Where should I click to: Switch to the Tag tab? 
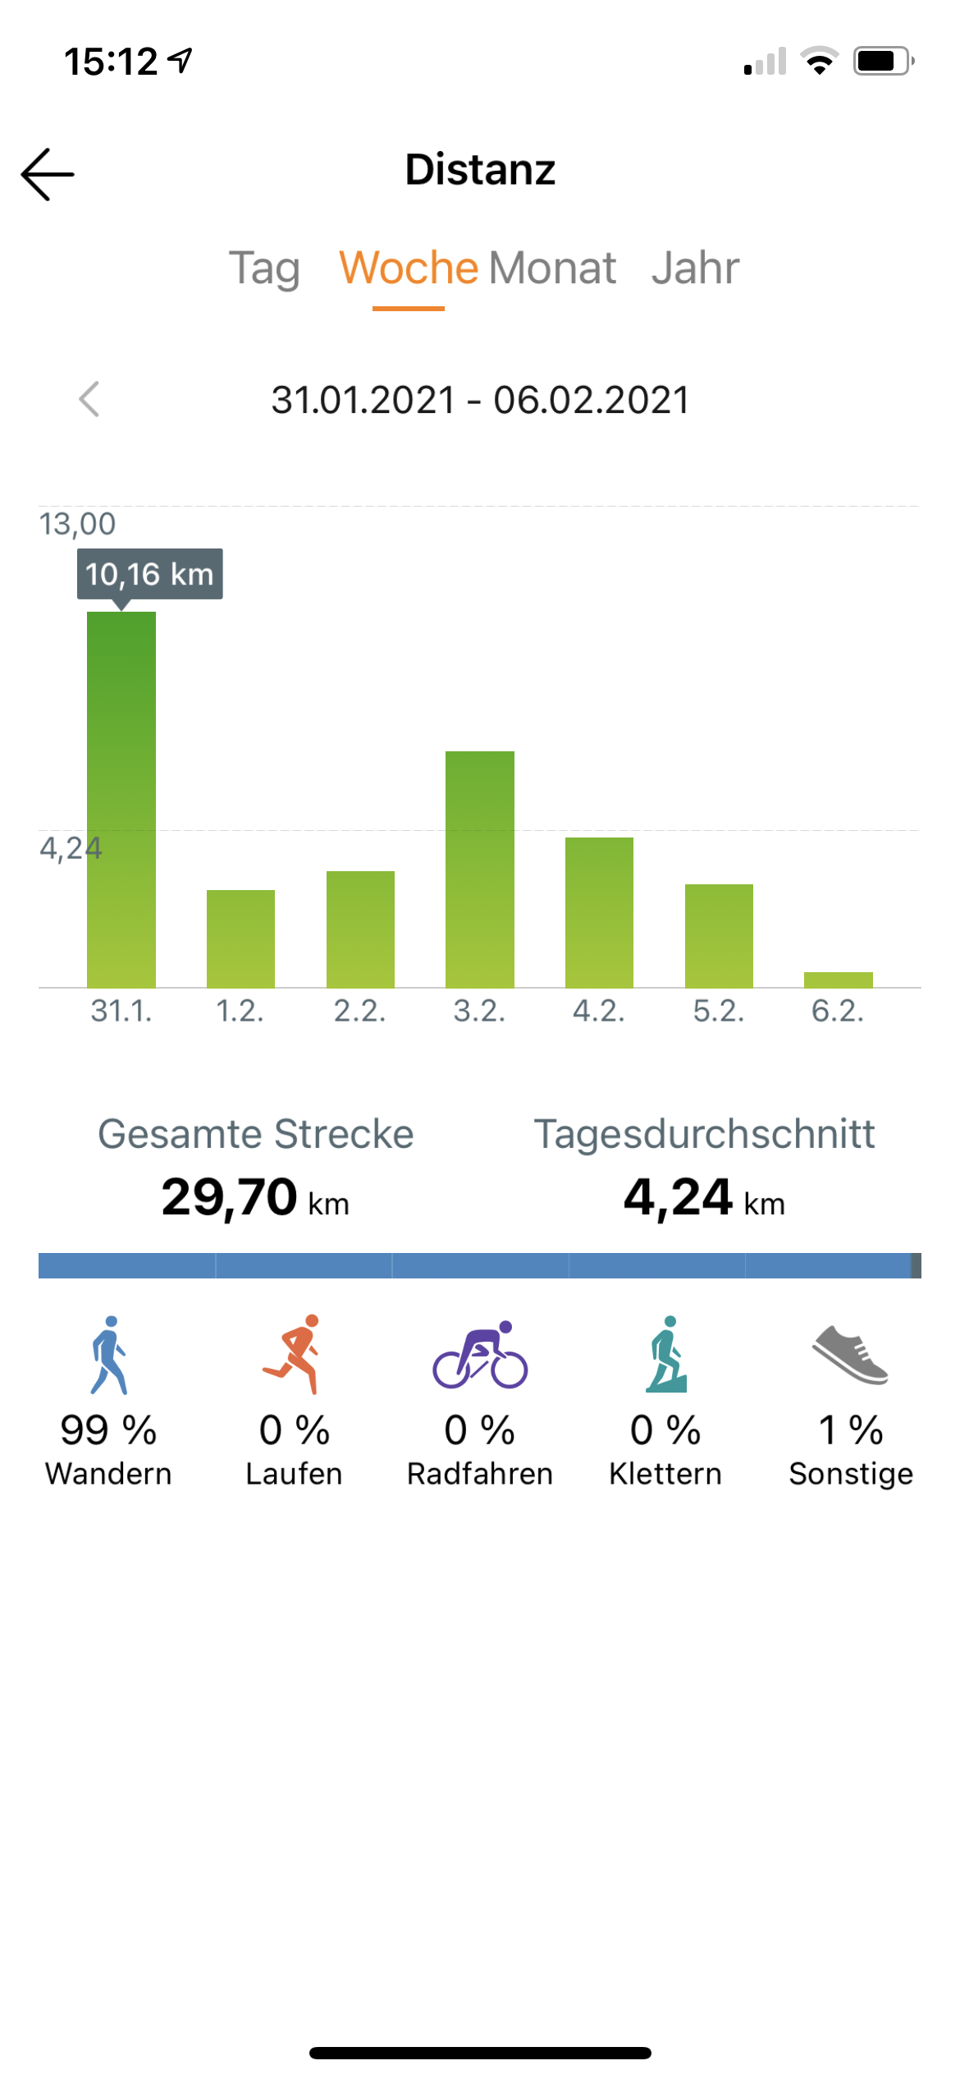pos(264,268)
